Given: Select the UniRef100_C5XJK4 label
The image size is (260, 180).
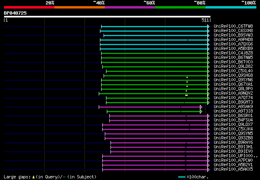Looking at the screenshot, I should (233, 129).
